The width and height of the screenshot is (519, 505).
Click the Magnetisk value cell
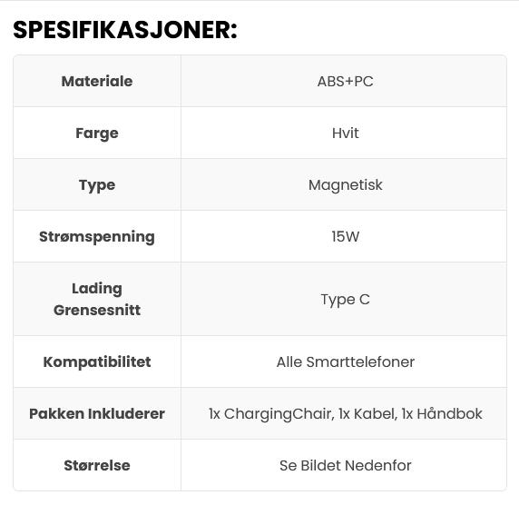click(345, 185)
